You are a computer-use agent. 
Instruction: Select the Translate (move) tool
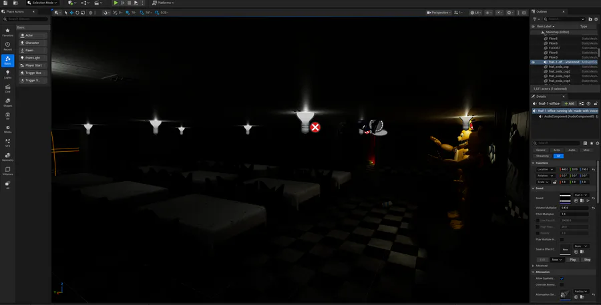click(x=71, y=13)
